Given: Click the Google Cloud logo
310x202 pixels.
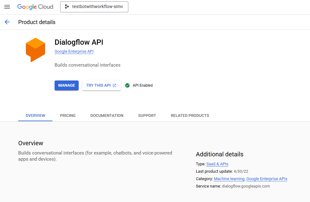Looking at the screenshot, I should coord(35,7).
